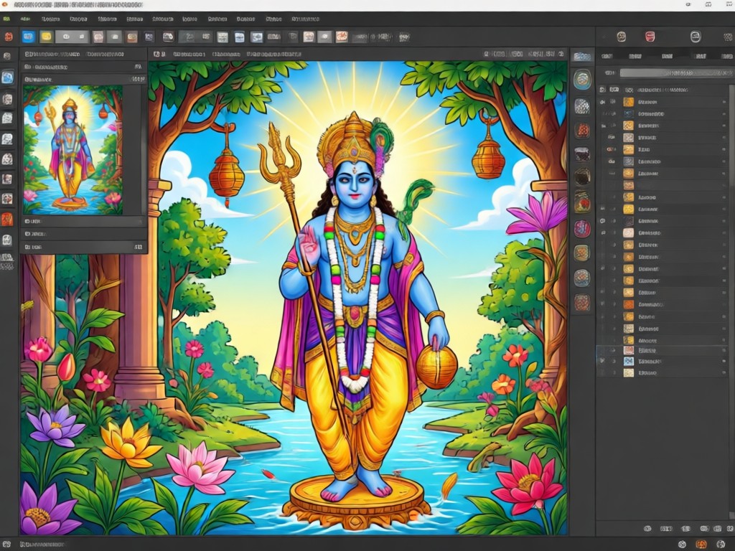Open the first document tab above the canvas
735x551 pixels.
[x=189, y=55]
